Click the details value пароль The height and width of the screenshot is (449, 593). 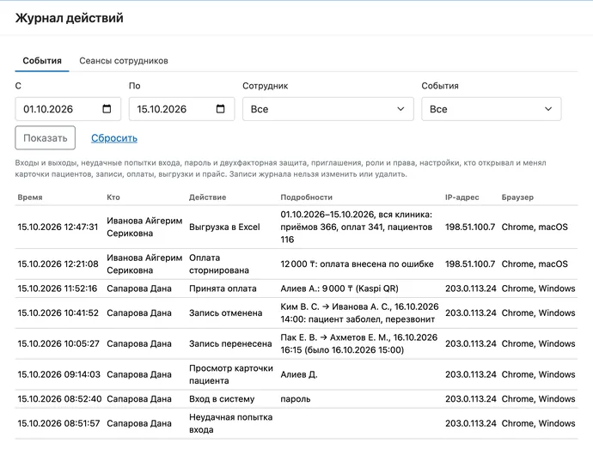click(296, 399)
